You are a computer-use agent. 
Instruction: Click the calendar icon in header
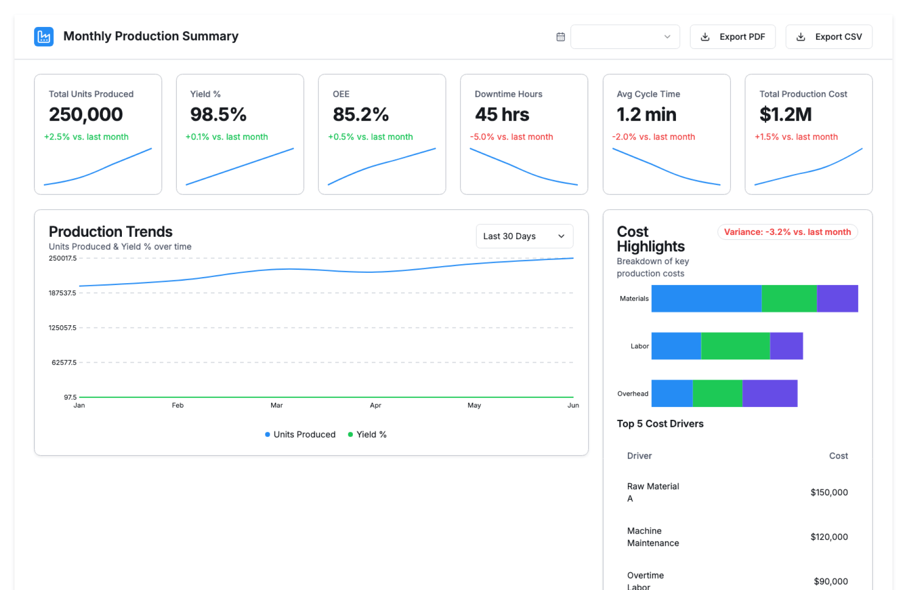(x=560, y=37)
